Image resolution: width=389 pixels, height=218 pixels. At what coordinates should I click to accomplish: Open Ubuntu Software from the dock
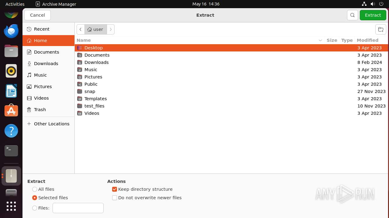click(11, 111)
